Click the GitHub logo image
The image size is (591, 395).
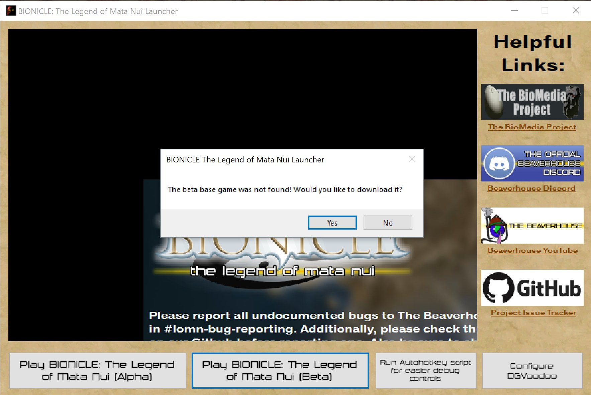[x=532, y=288]
